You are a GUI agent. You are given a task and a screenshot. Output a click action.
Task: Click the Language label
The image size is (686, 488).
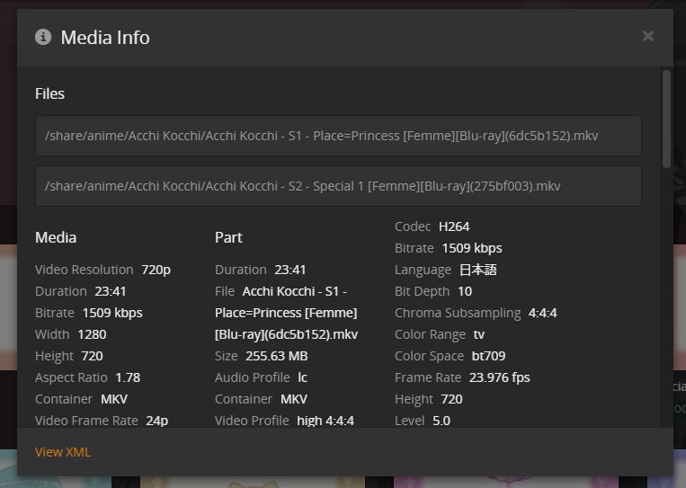tap(423, 271)
